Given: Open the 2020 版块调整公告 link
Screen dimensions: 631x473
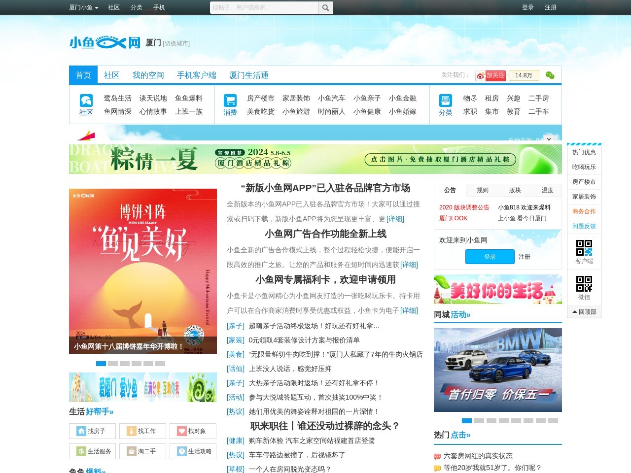Looking at the screenshot, I should (x=464, y=207).
